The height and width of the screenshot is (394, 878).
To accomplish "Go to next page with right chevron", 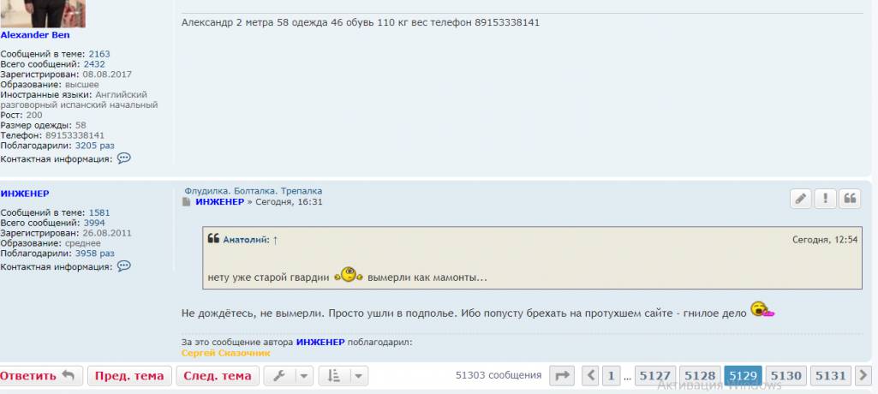I will 864,376.
